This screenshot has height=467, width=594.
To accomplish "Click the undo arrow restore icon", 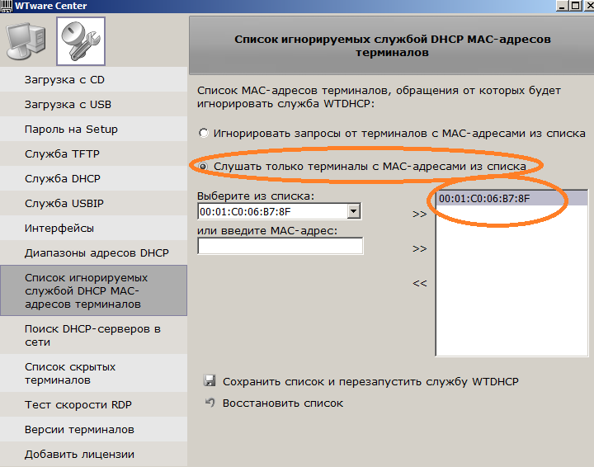I will pos(210,403).
